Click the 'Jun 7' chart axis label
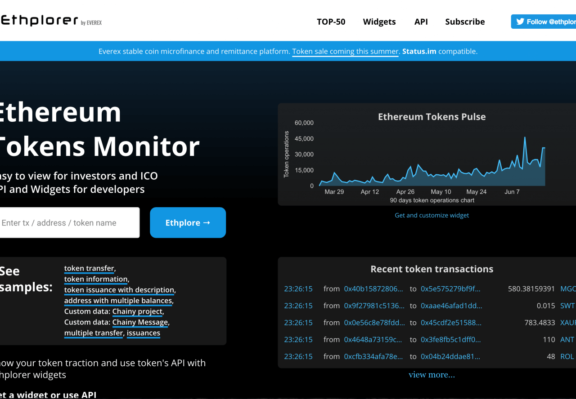Image resolution: width=576 pixels, height=399 pixels. click(512, 192)
